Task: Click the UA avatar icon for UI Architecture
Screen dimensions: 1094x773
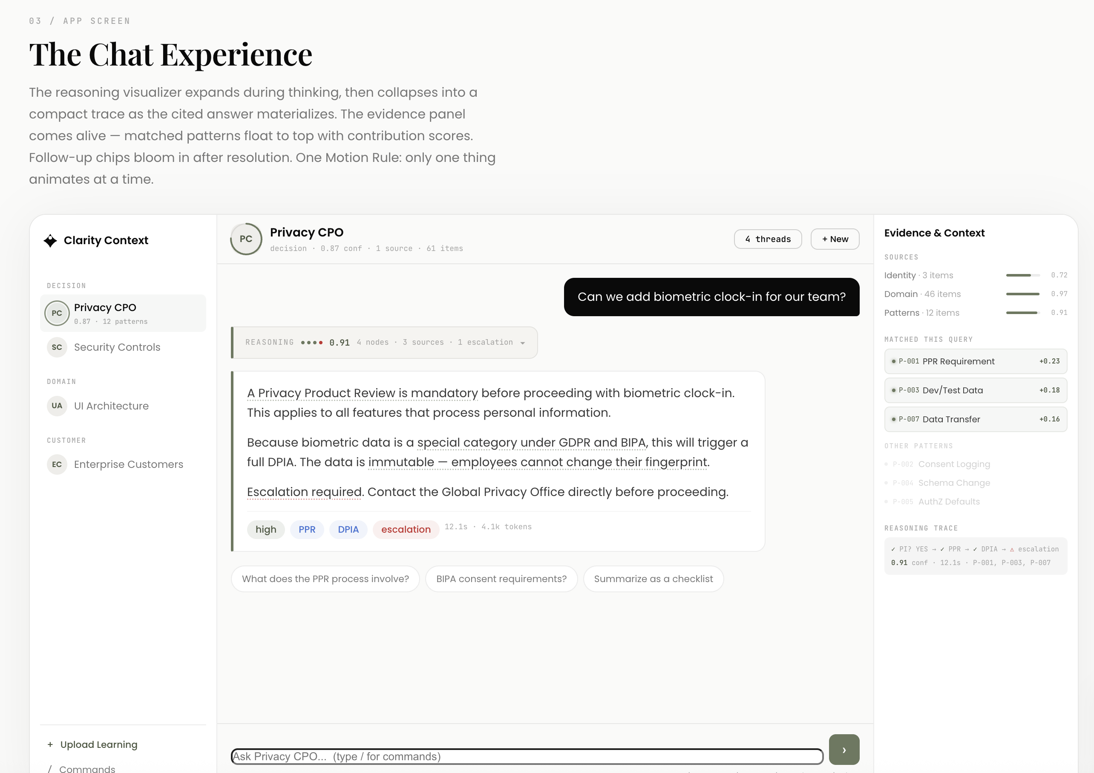Action: pyautogui.click(x=57, y=406)
